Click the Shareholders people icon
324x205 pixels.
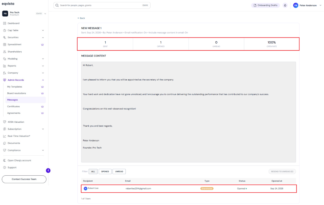4,52
